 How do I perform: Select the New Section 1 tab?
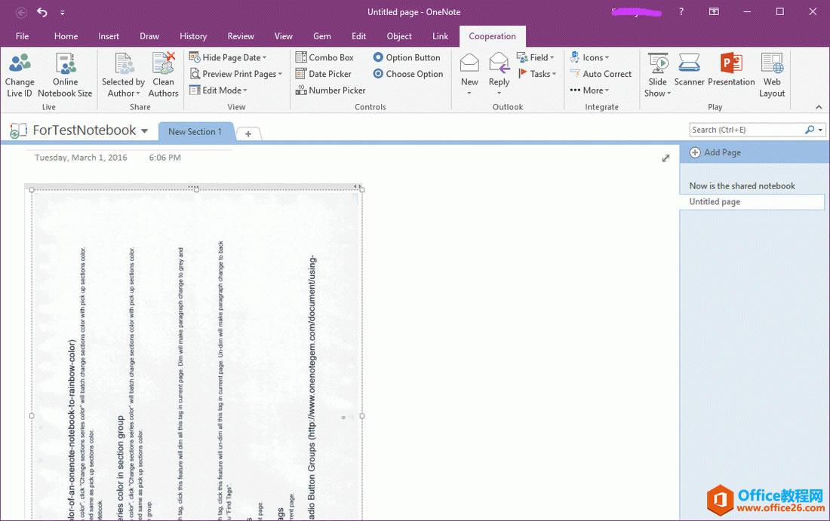coord(195,132)
